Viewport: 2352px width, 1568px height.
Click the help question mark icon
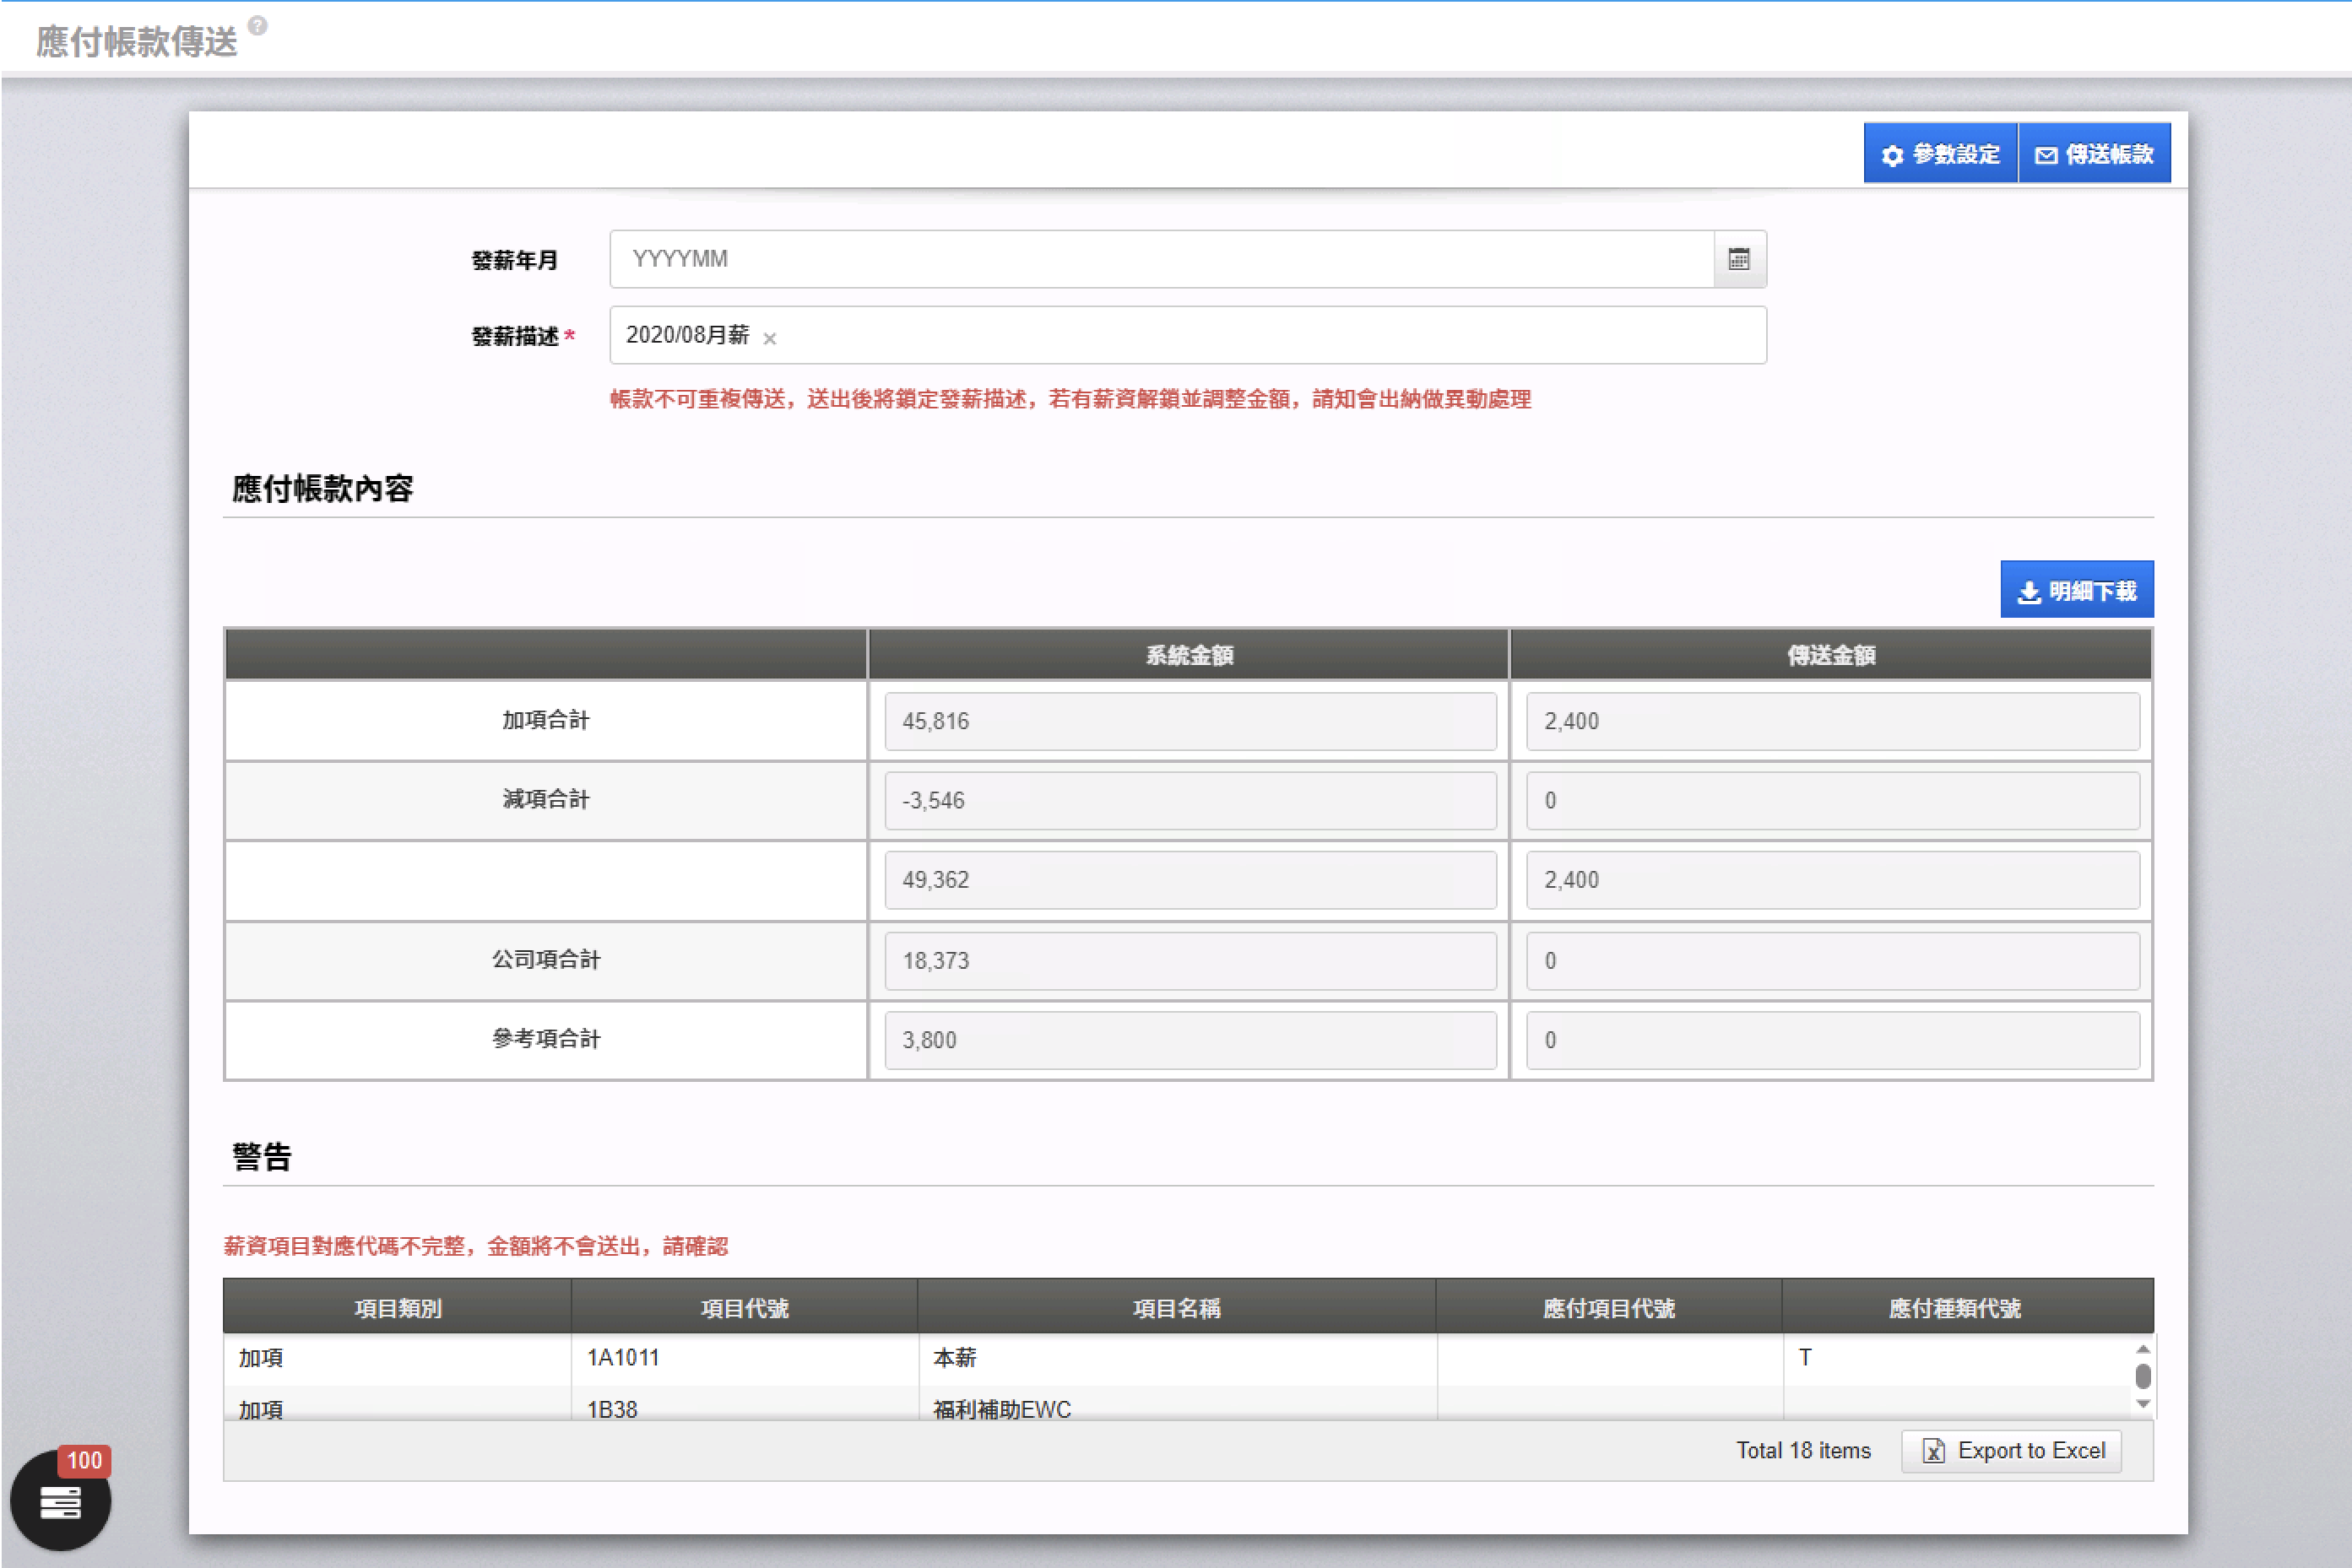258,26
